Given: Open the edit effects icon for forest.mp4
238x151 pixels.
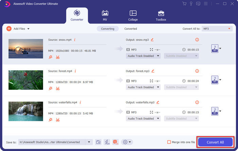Looking at the screenshot, I should point(51,88).
